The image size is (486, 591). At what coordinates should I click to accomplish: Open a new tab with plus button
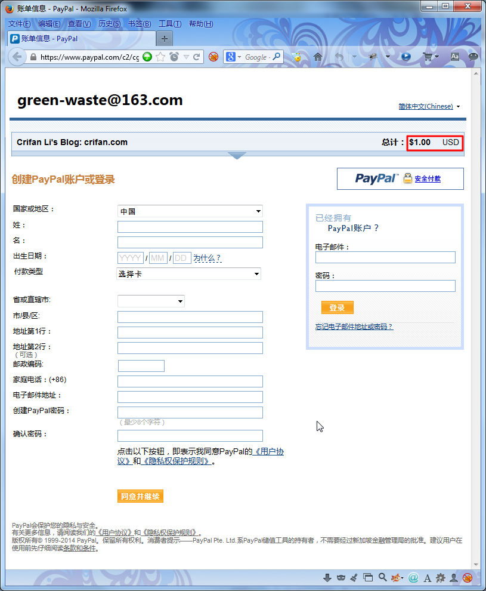(x=165, y=38)
